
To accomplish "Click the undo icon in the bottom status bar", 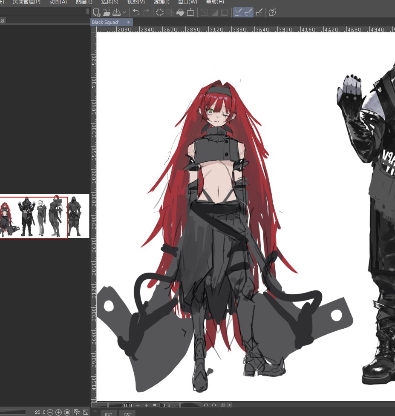I will click(205, 405).
